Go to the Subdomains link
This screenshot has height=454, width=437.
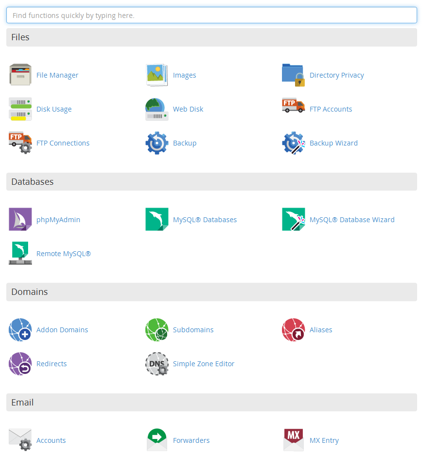193,330
